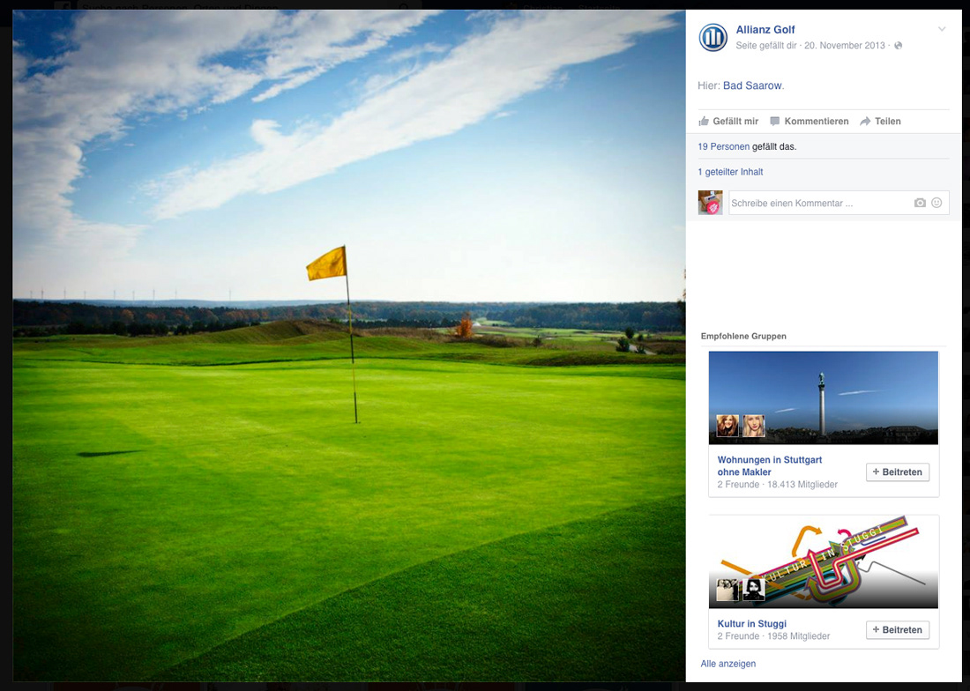Like the photo with Gefällt mir

(x=728, y=121)
